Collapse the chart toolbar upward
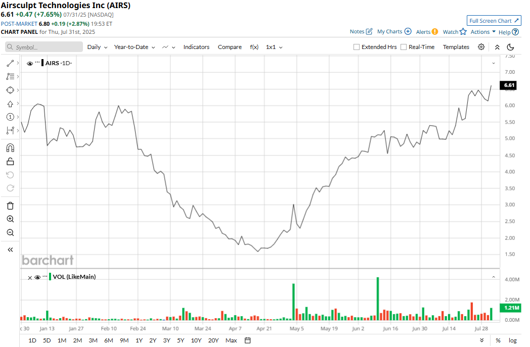 497,47
